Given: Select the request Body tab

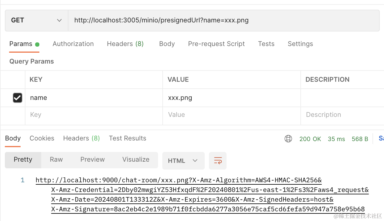Looking at the screenshot, I should 167,44.
